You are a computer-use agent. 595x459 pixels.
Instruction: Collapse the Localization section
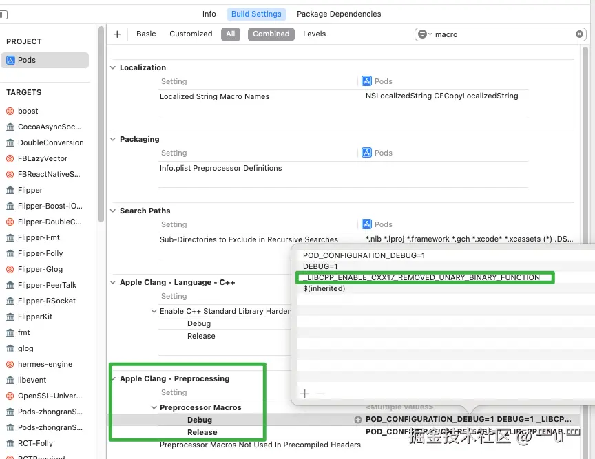(113, 67)
